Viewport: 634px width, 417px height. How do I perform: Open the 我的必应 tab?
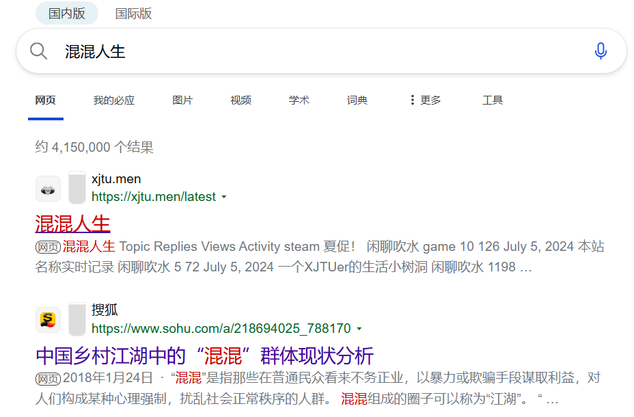pos(113,100)
